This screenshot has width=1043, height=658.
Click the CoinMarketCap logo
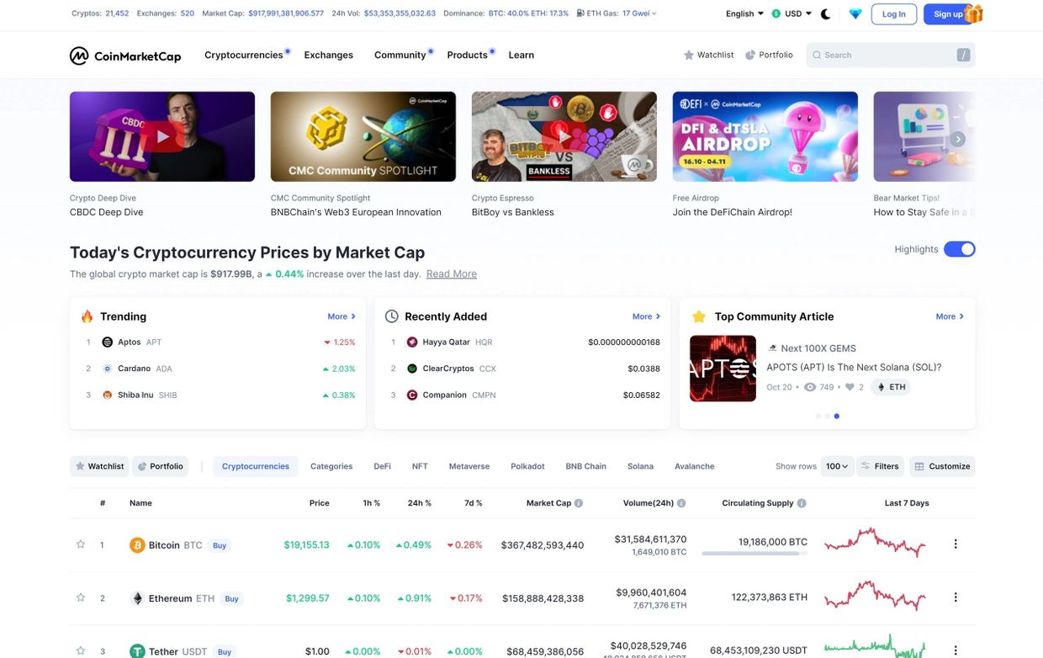[125, 56]
